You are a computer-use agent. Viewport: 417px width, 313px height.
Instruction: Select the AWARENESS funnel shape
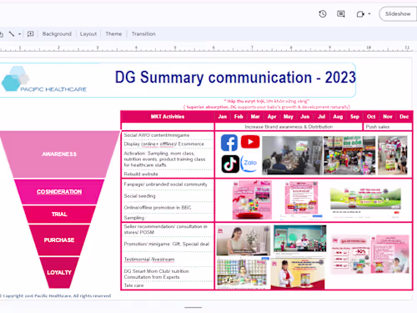click(59, 154)
